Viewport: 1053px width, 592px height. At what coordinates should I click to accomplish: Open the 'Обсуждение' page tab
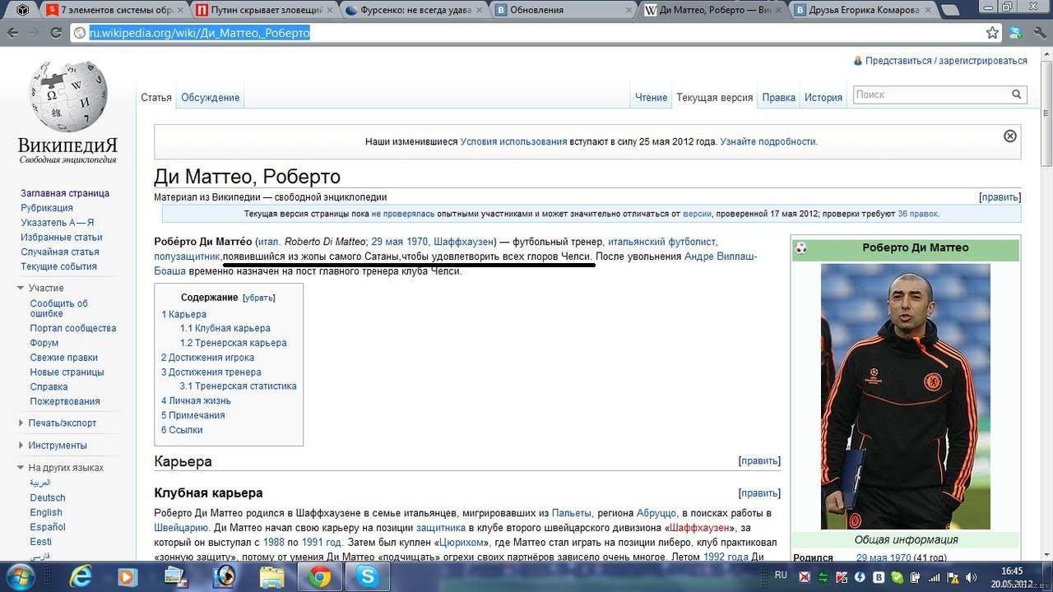(211, 98)
